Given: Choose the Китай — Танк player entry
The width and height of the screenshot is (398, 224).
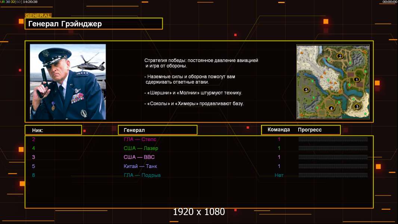Looking at the screenshot, I should click(x=140, y=166).
